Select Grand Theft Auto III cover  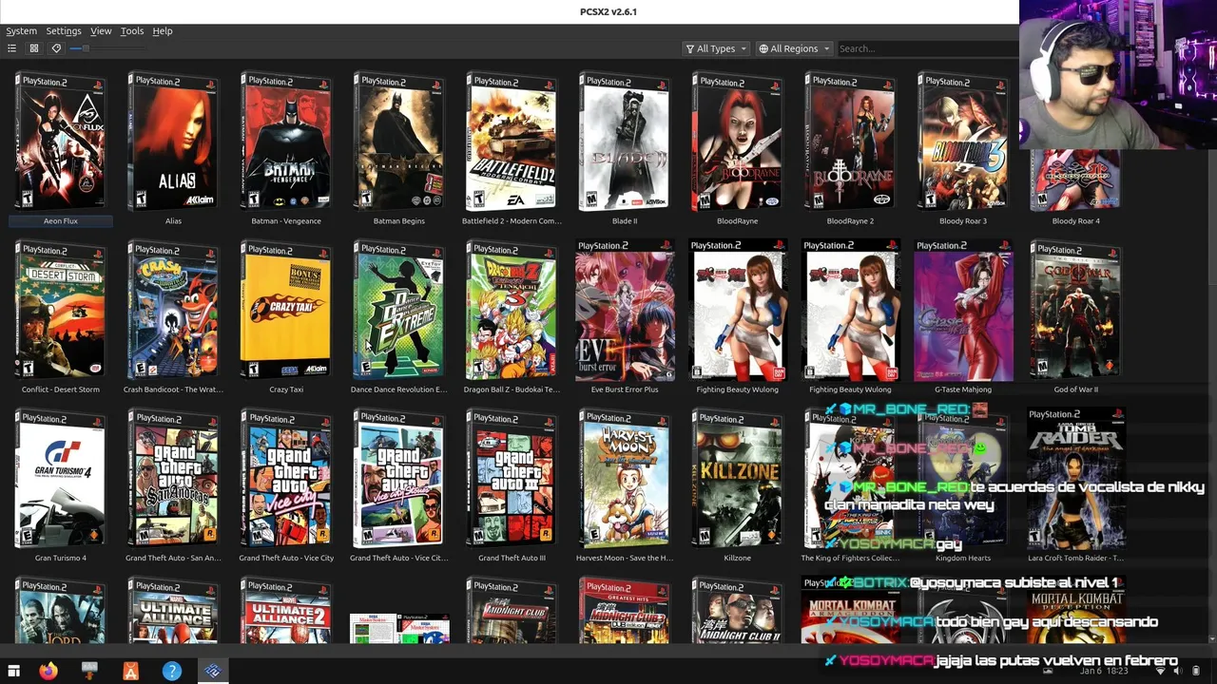coord(512,479)
